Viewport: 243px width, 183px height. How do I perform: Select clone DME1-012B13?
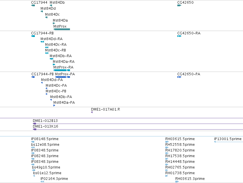point(45,121)
